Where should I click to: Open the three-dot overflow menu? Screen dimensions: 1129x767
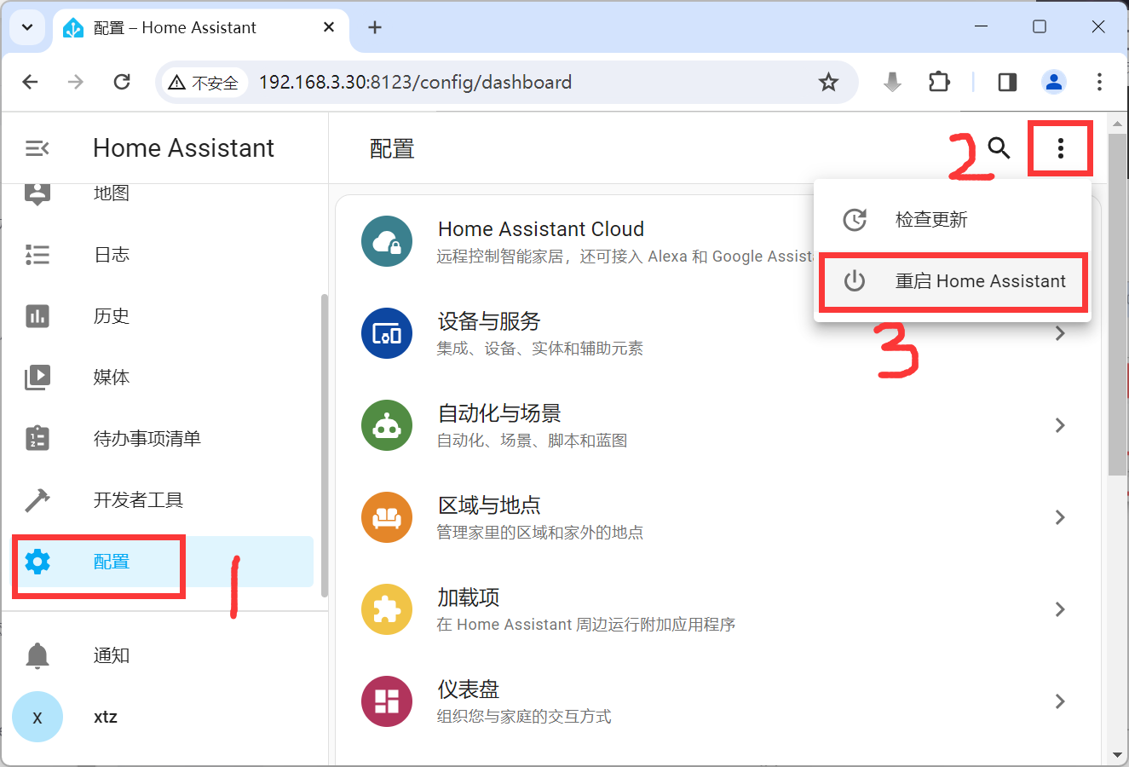click(x=1060, y=147)
